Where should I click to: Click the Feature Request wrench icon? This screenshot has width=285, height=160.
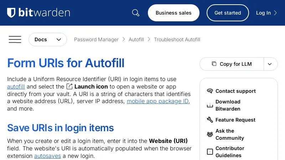click(210, 120)
